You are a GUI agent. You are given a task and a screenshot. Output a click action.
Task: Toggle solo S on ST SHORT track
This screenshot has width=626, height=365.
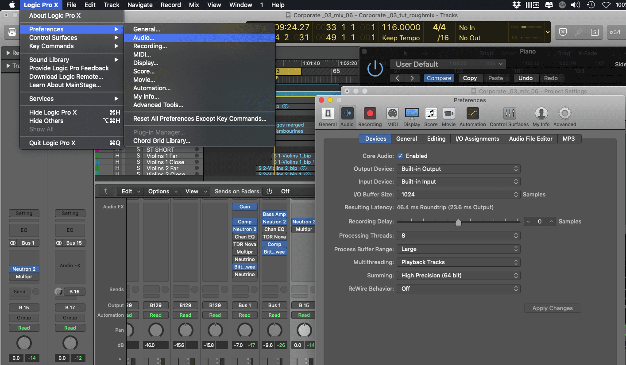pyautogui.click(x=138, y=150)
